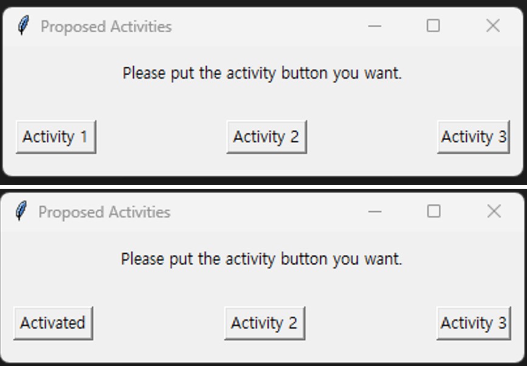This screenshot has height=366, width=527.
Task: Close the upper Proposed Activities window
Action: 493,25
